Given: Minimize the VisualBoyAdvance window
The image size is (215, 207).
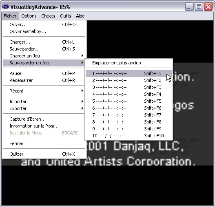Looking at the screenshot, I should pyautogui.click(x=189, y=7).
